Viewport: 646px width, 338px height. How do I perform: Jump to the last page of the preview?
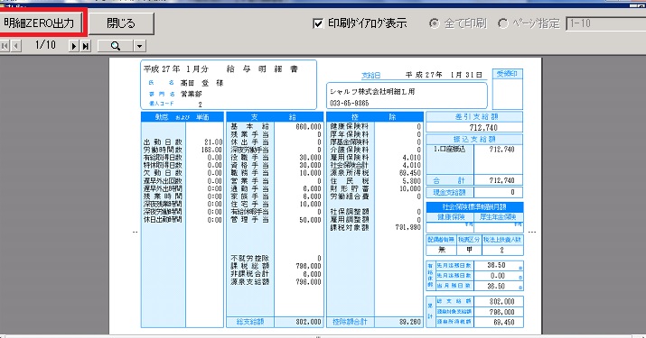(x=85, y=46)
